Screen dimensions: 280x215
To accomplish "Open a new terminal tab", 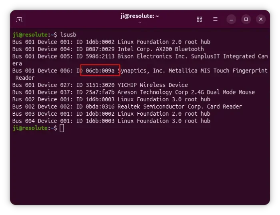I will [x=19, y=19].
